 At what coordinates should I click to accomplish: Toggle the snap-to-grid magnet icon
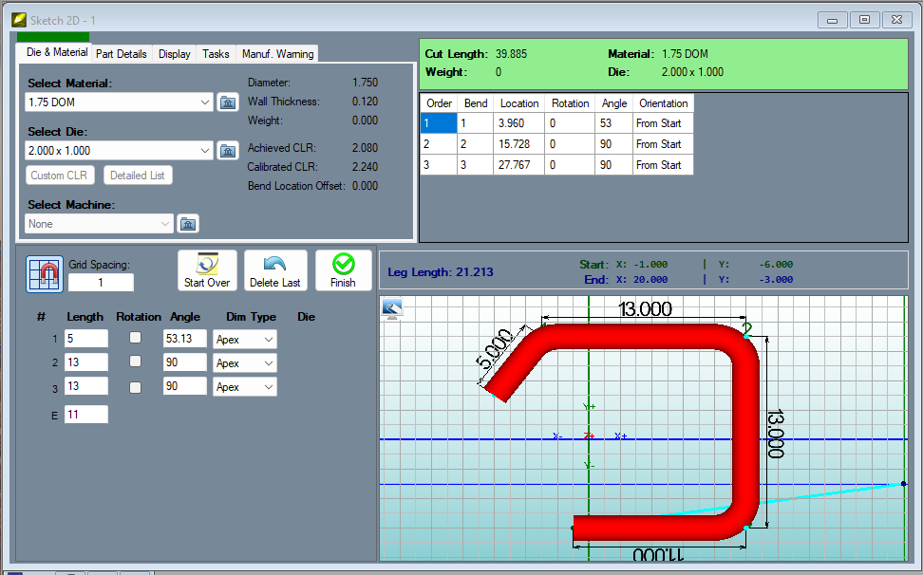[x=45, y=274]
